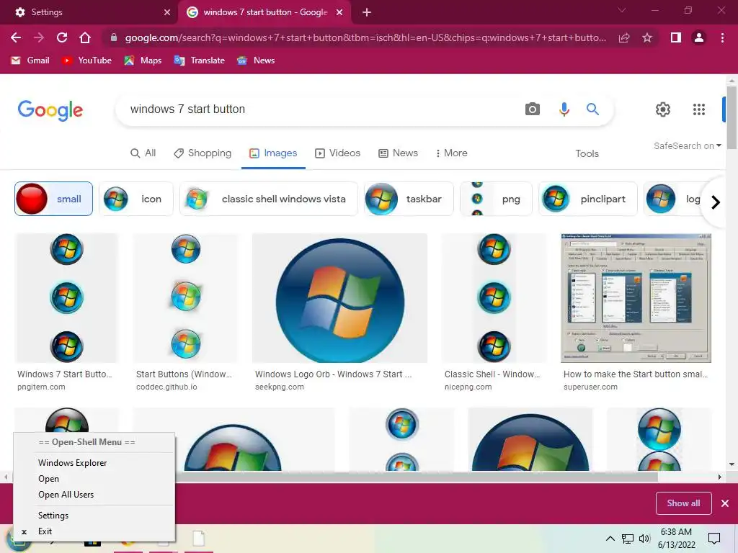Image resolution: width=738 pixels, height=553 pixels.
Task: Reload the current page
Action: click(x=62, y=37)
